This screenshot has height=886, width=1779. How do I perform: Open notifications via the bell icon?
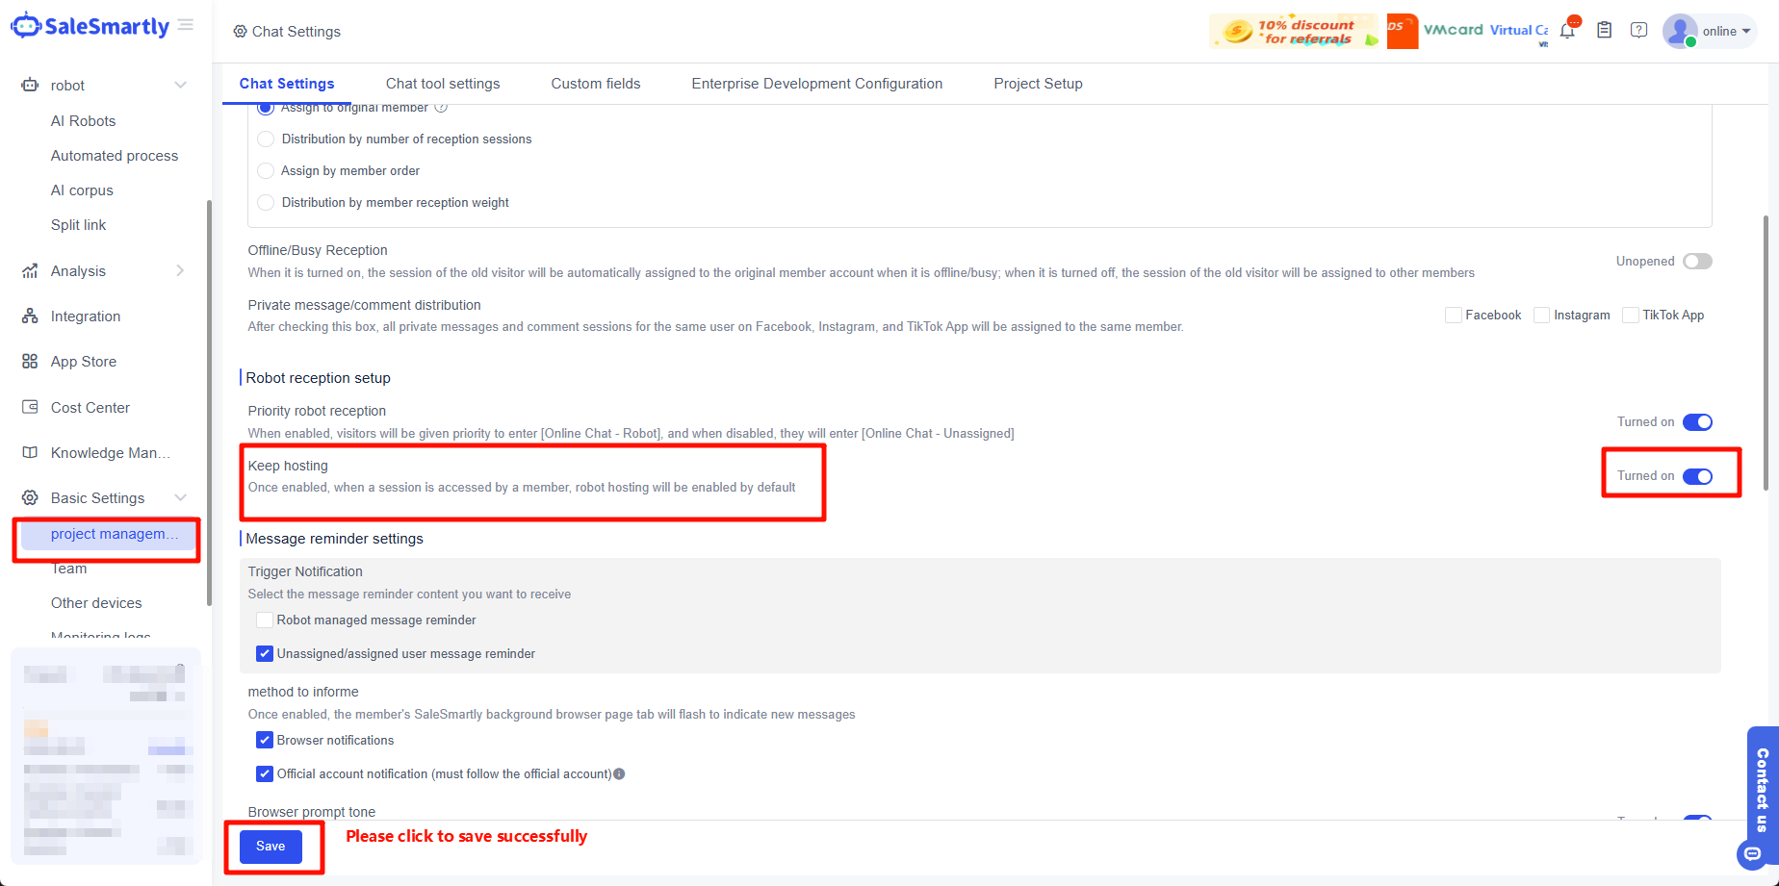pos(1567,30)
